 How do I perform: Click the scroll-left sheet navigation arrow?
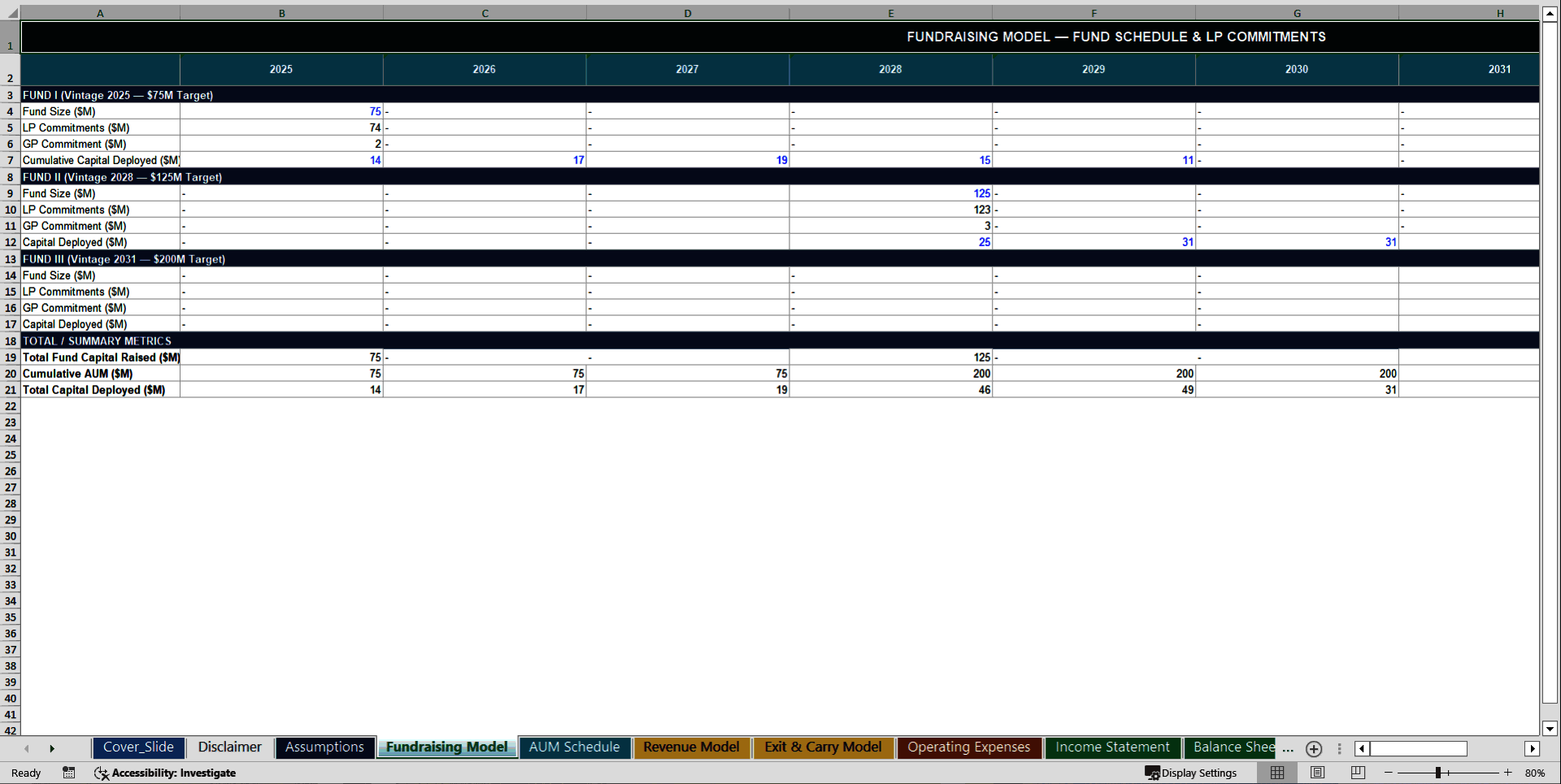click(26, 748)
